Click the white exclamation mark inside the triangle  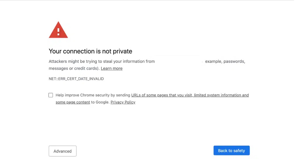pos(58,32)
